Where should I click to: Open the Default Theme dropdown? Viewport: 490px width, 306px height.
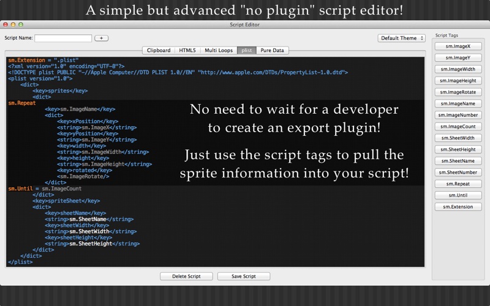[402, 38]
